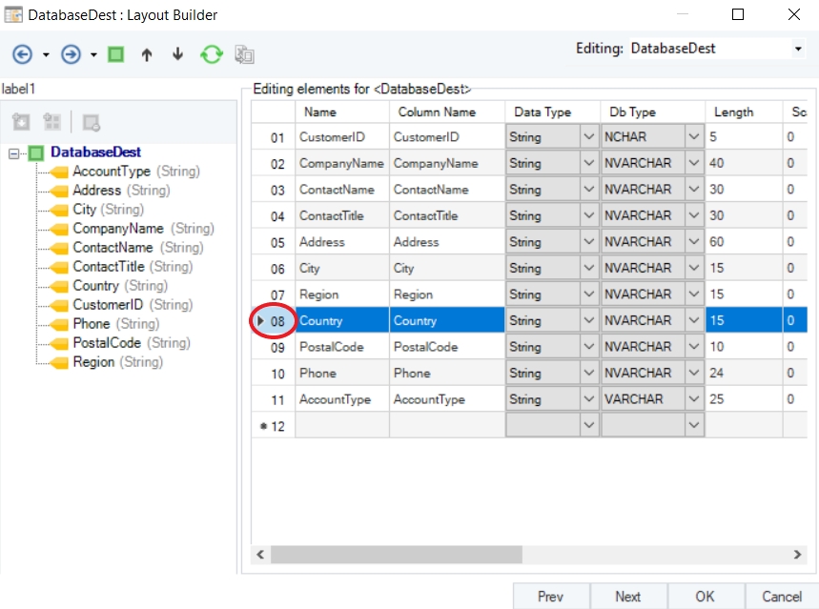819x609 pixels.
Task: Collapse the DatabaseDest tree node
Action: pos(13,152)
